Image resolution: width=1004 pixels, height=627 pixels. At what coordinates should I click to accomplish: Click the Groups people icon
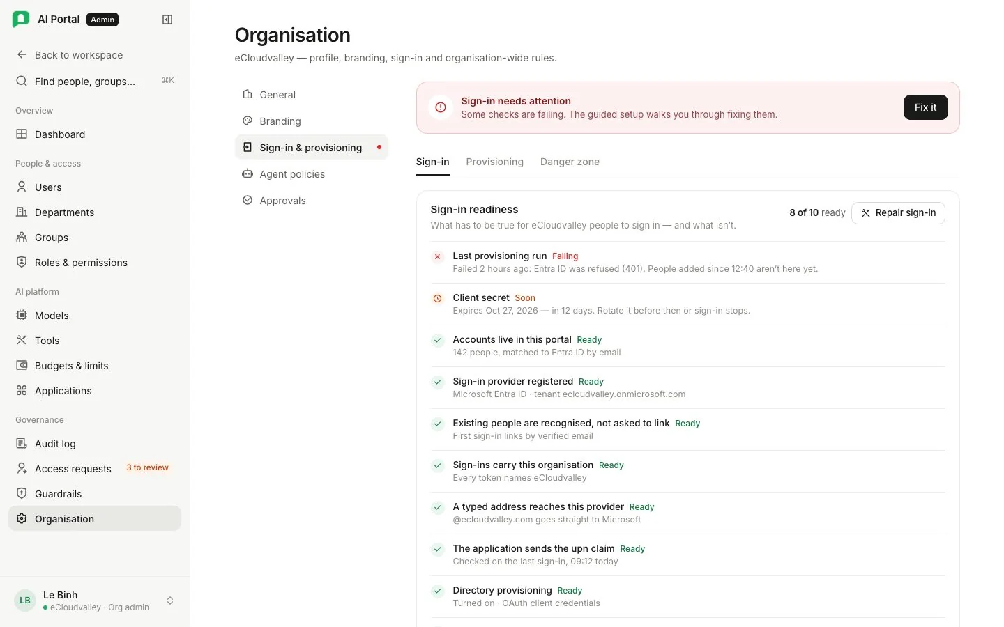(22, 237)
